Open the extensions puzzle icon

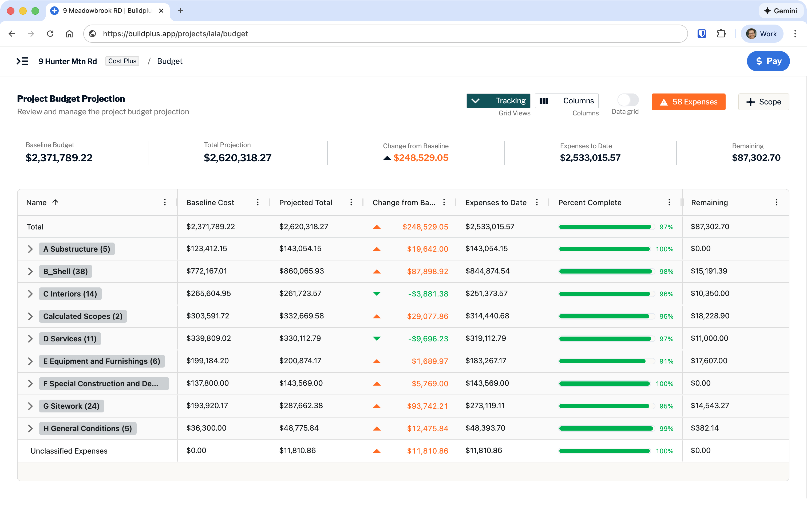point(721,34)
